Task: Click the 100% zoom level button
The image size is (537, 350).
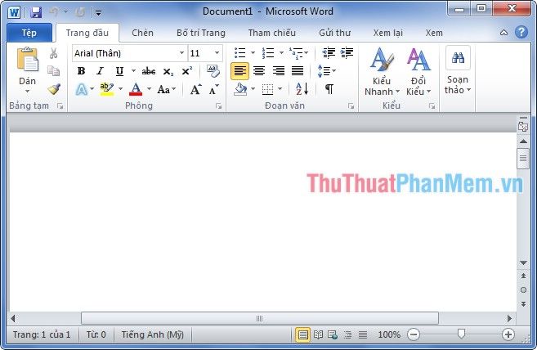Action: [389, 334]
